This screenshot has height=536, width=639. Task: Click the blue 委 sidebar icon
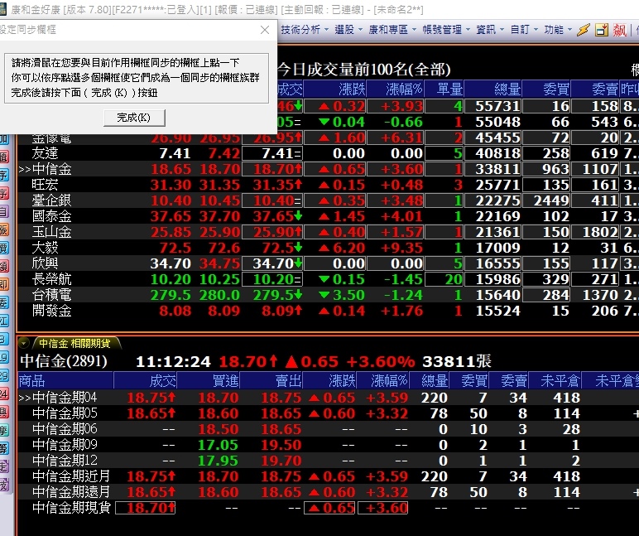coord(4,302)
